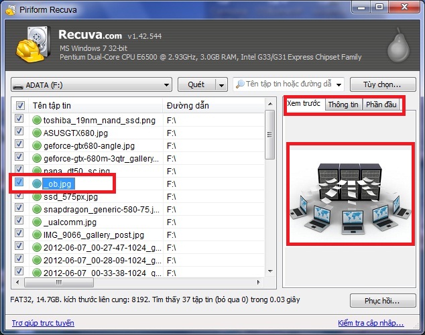Click the horizontal scroll-left arrow
This screenshot has height=335, width=425.
(17, 283)
